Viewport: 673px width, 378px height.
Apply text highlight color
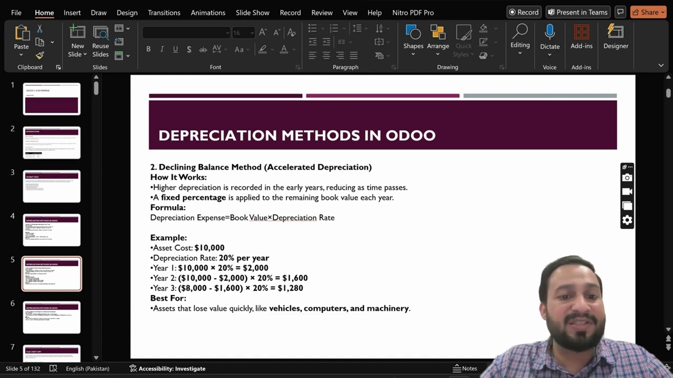262,49
